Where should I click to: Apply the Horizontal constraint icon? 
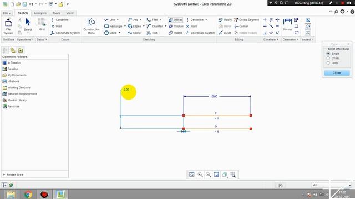click(x=265, y=27)
